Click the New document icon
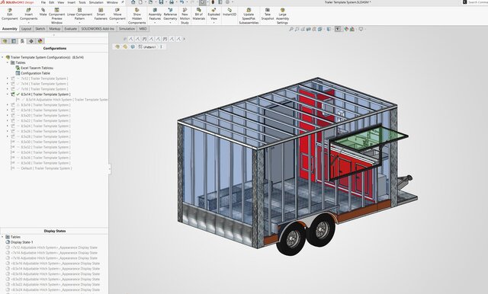This screenshot has height=294, width=488. (x=140, y=2)
